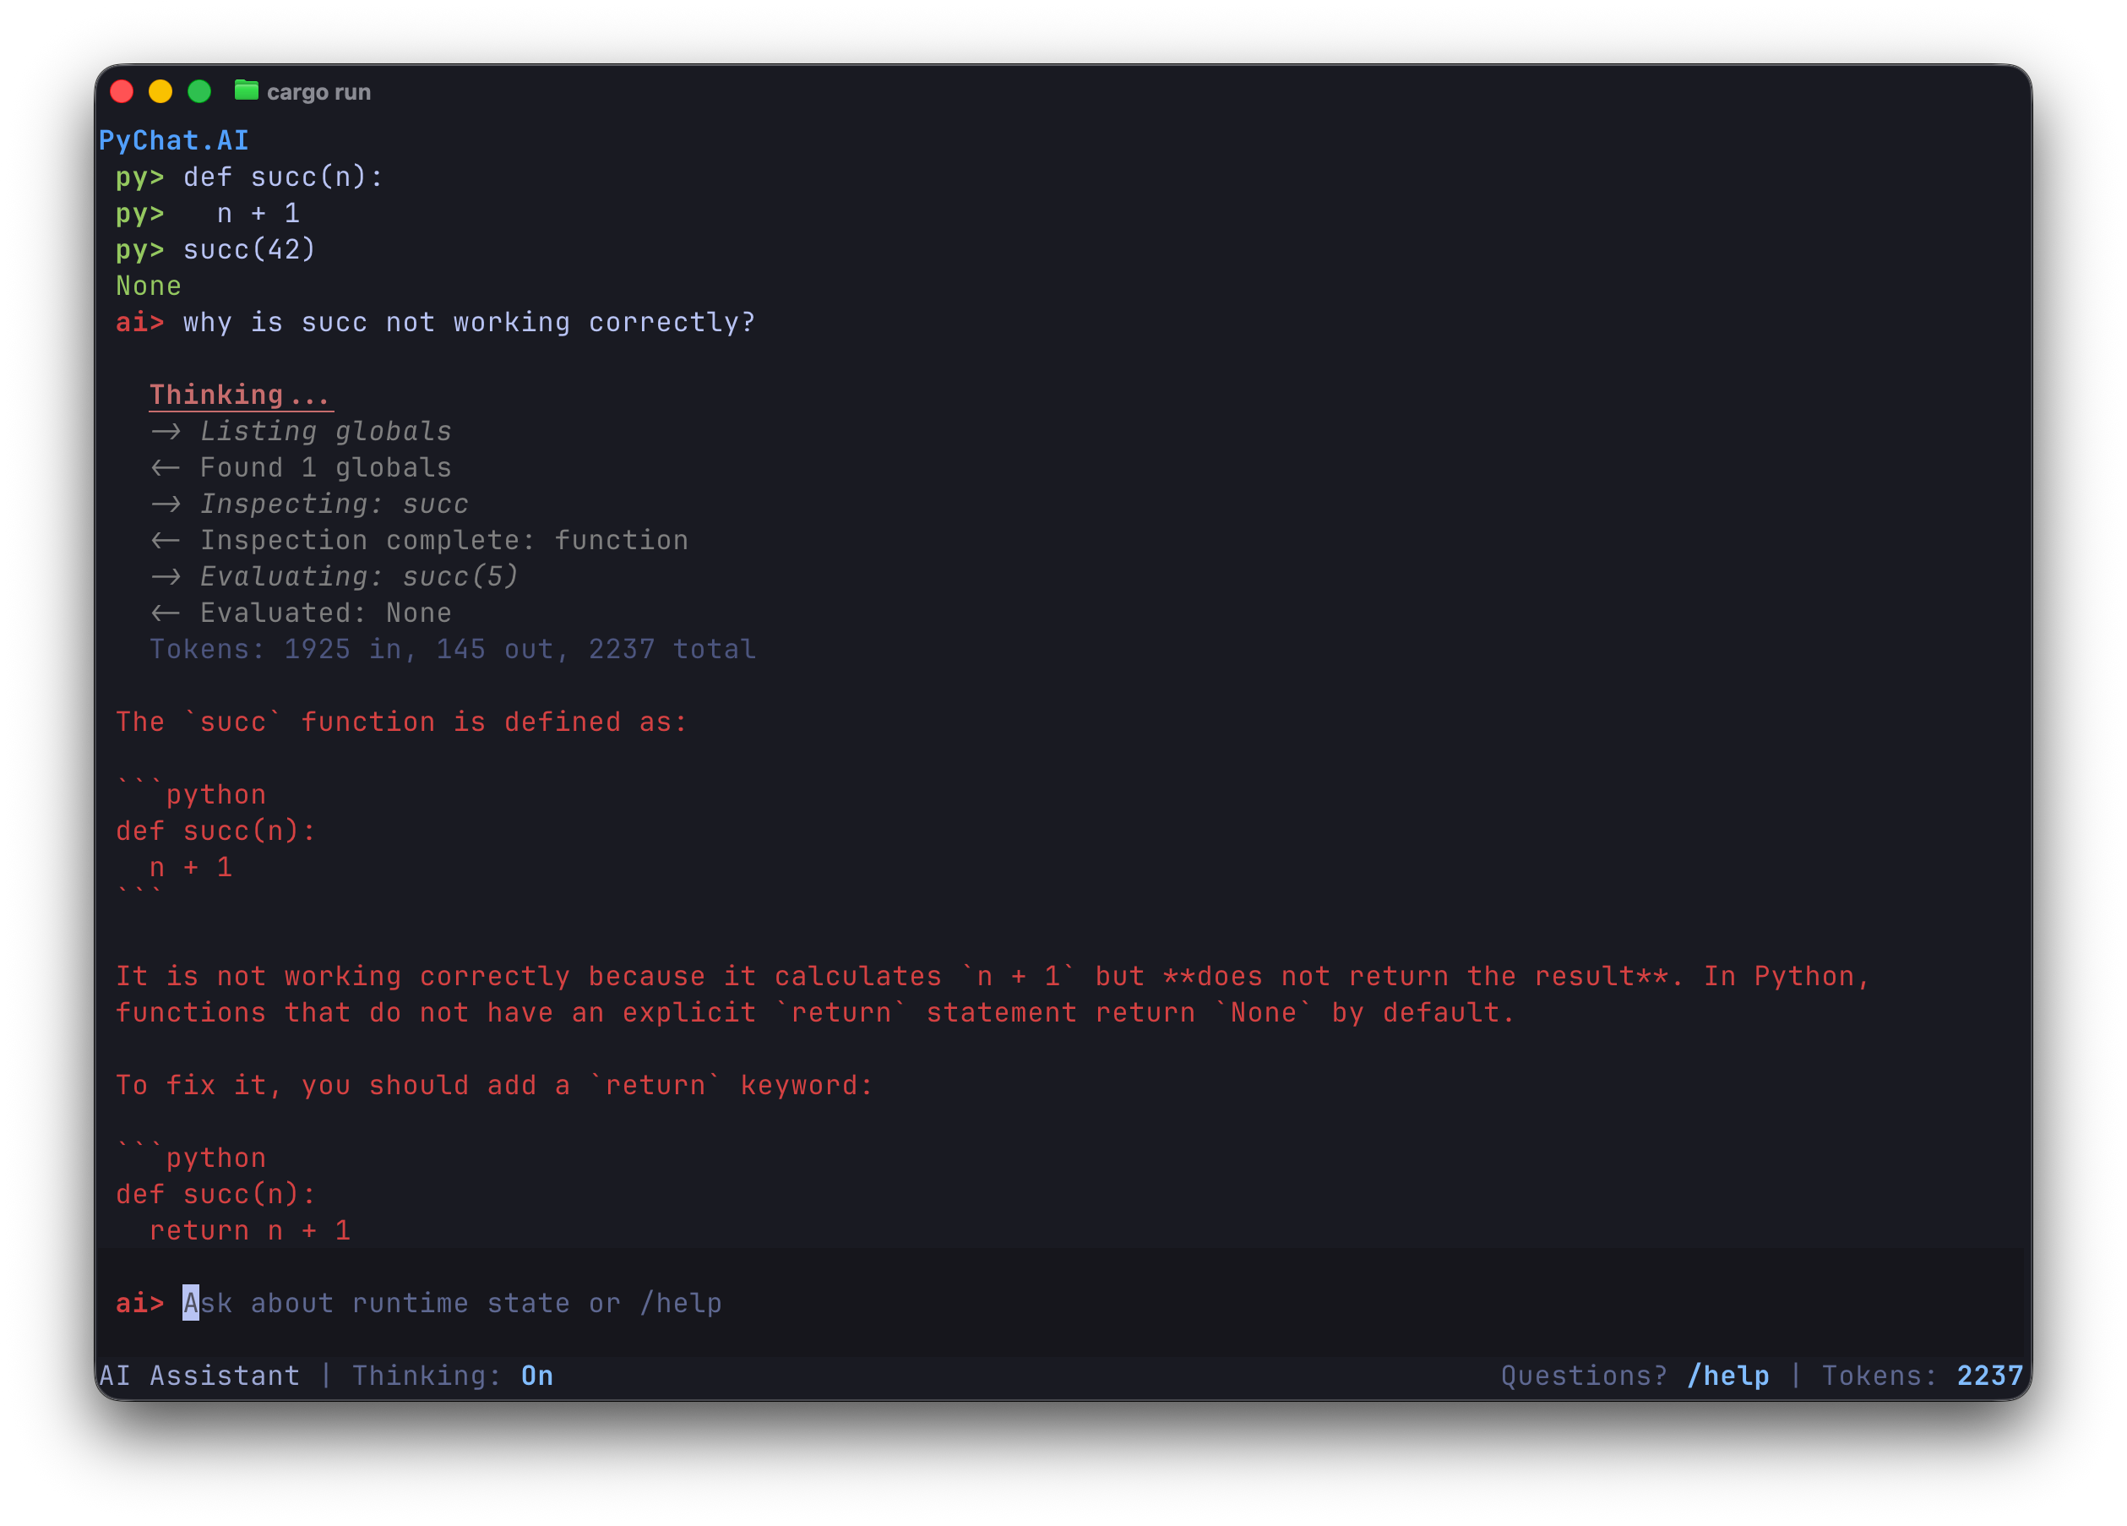Screen dimensions: 2127x1526
Task: Click 'To fix it, you should add' line
Action: coord(494,1086)
